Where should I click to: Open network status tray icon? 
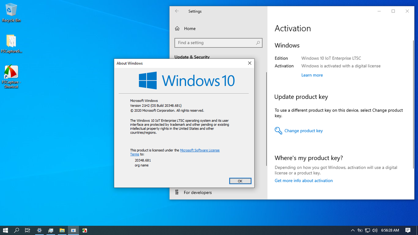(x=367, y=230)
